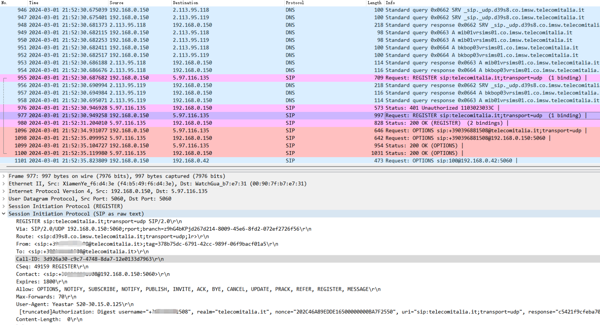Select packet 976 with 401 Unauthorized status
Screen dimensions: 600x325
click(266, 108)
